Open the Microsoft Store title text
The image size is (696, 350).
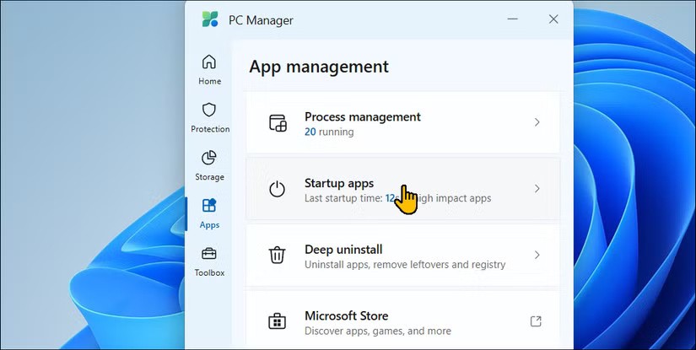point(346,315)
